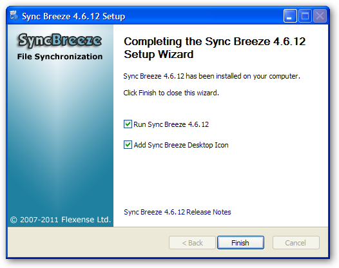Minimize the setup window
Image resolution: width=339 pixels, height=268 pixels.
tap(290, 15)
